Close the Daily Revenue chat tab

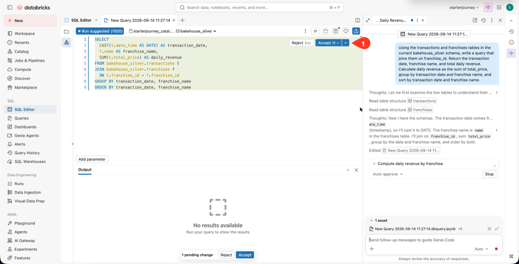point(422,21)
